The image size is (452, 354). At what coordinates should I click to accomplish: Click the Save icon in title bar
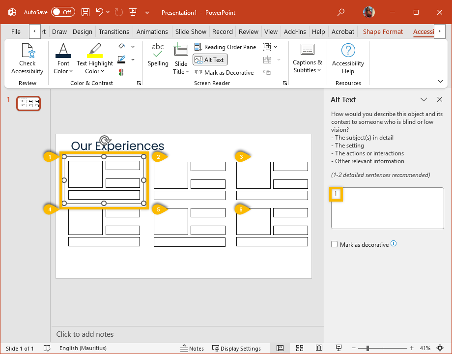pyautogui.click(x=85, y=12)
